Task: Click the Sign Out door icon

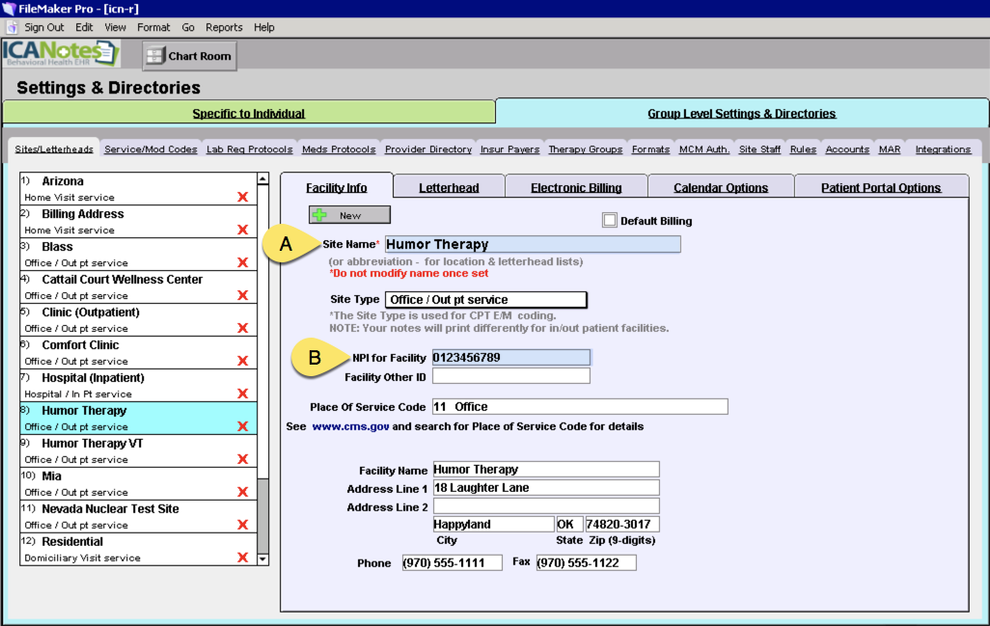Action: [10, 27]
